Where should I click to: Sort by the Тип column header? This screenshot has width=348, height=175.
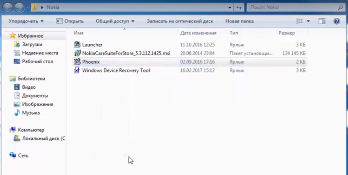pos(251,33)
